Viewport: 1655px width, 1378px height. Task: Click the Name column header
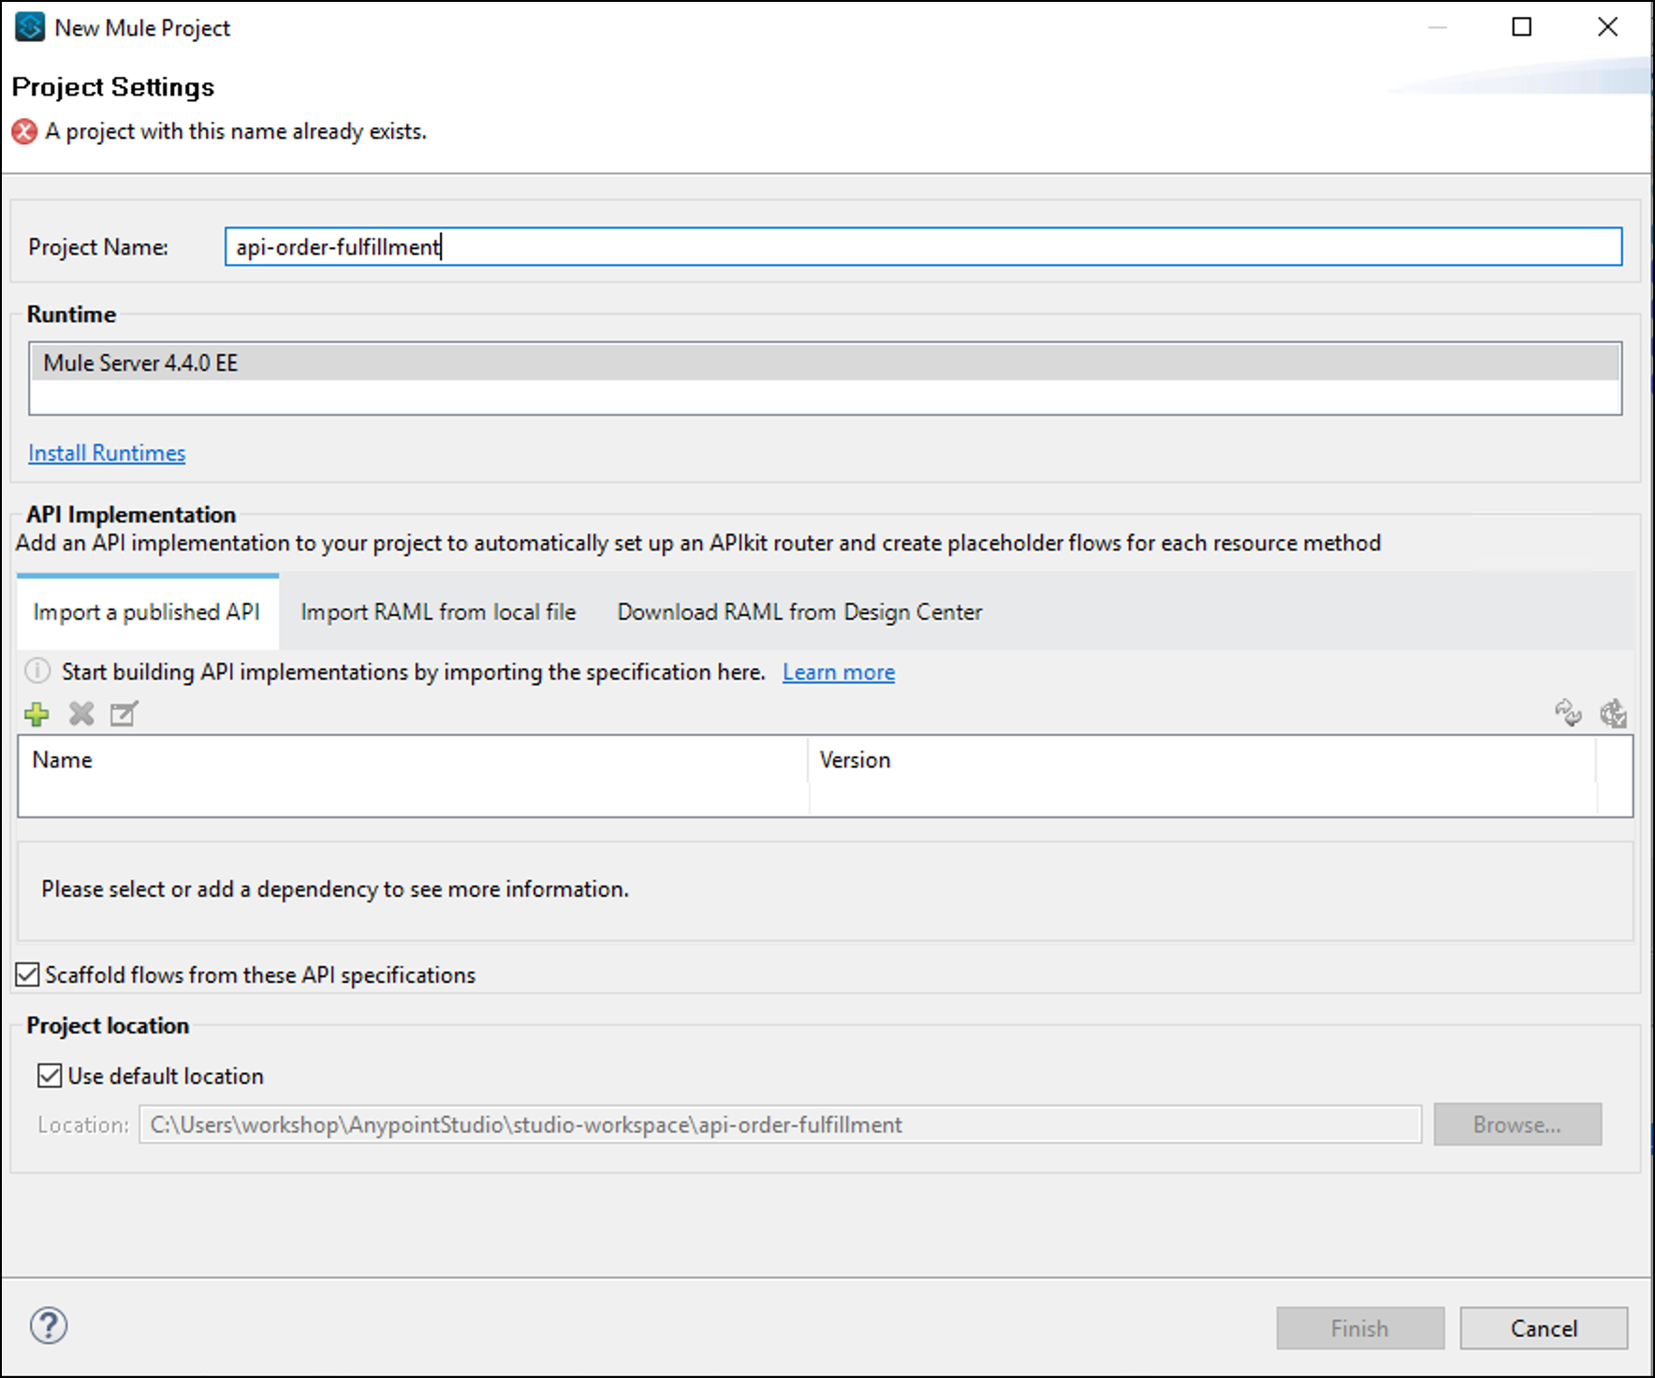click(x=413, y=760)
